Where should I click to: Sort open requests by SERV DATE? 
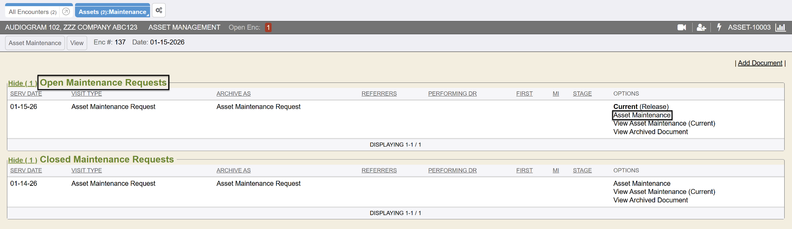tap(26, 94)
